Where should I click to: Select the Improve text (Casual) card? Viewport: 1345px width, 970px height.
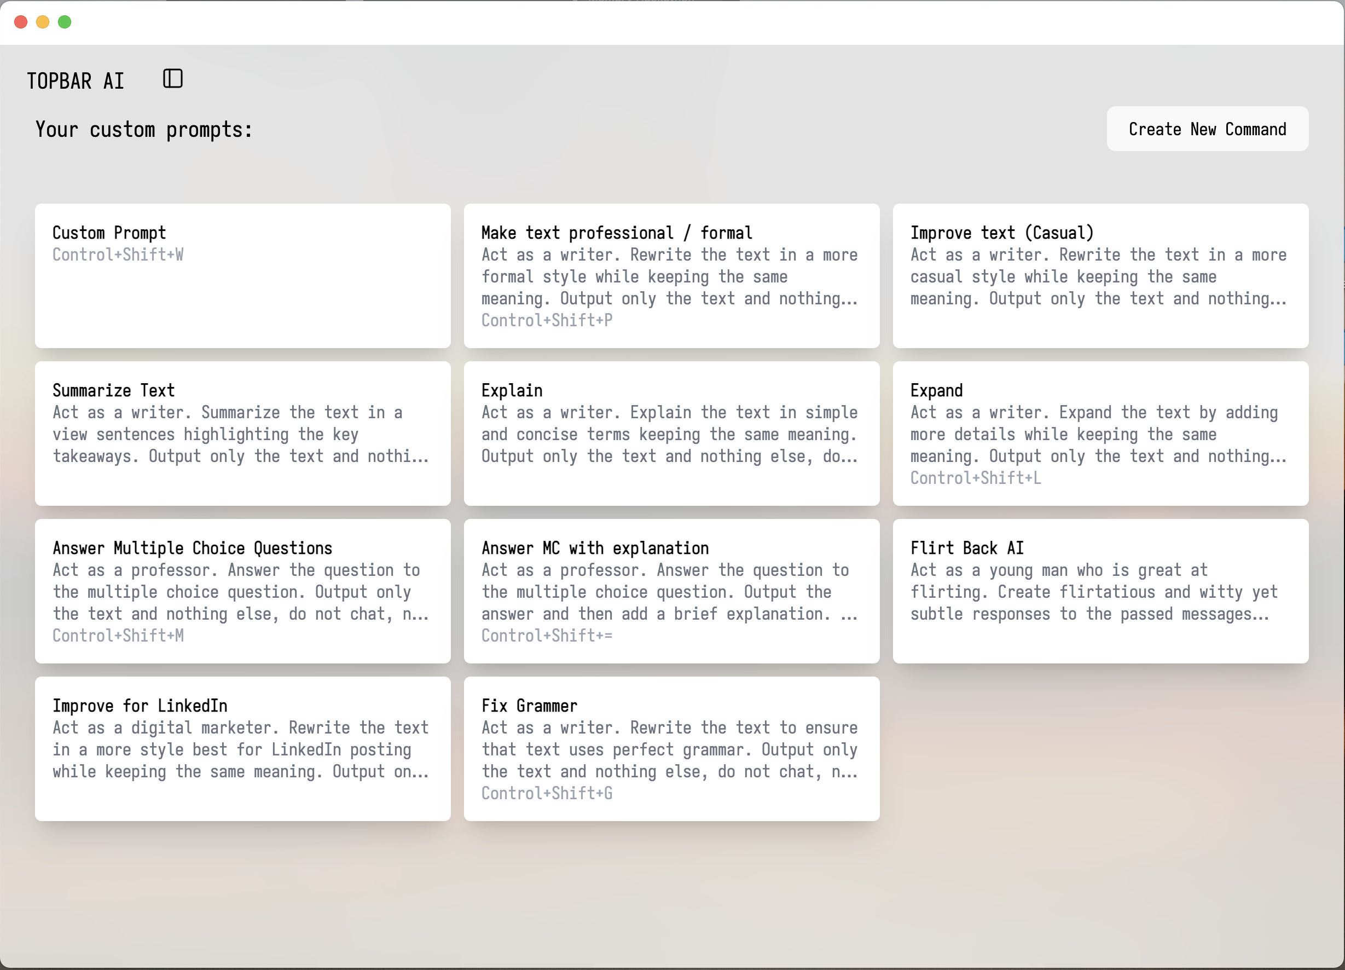(1100, 276)
